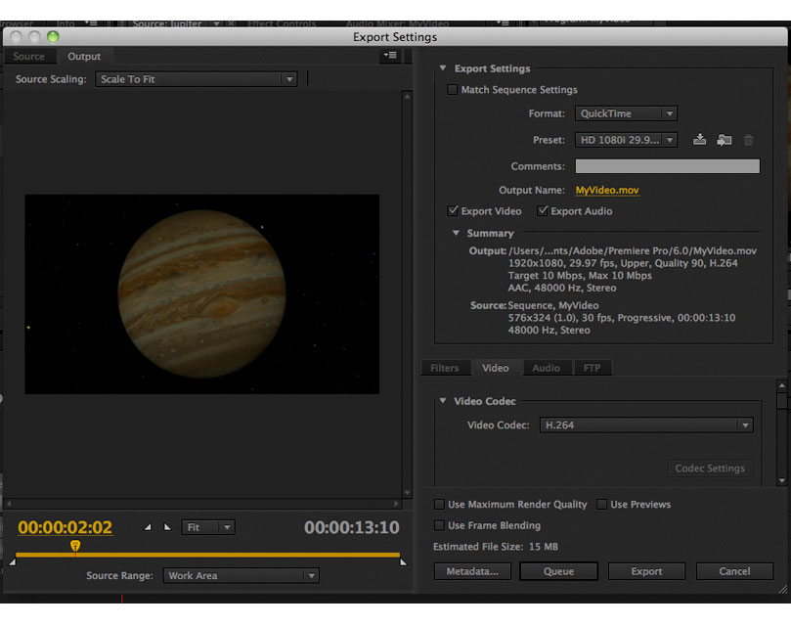
Task: Open the Source Range dropdown
Action: (x=242, y=575)
